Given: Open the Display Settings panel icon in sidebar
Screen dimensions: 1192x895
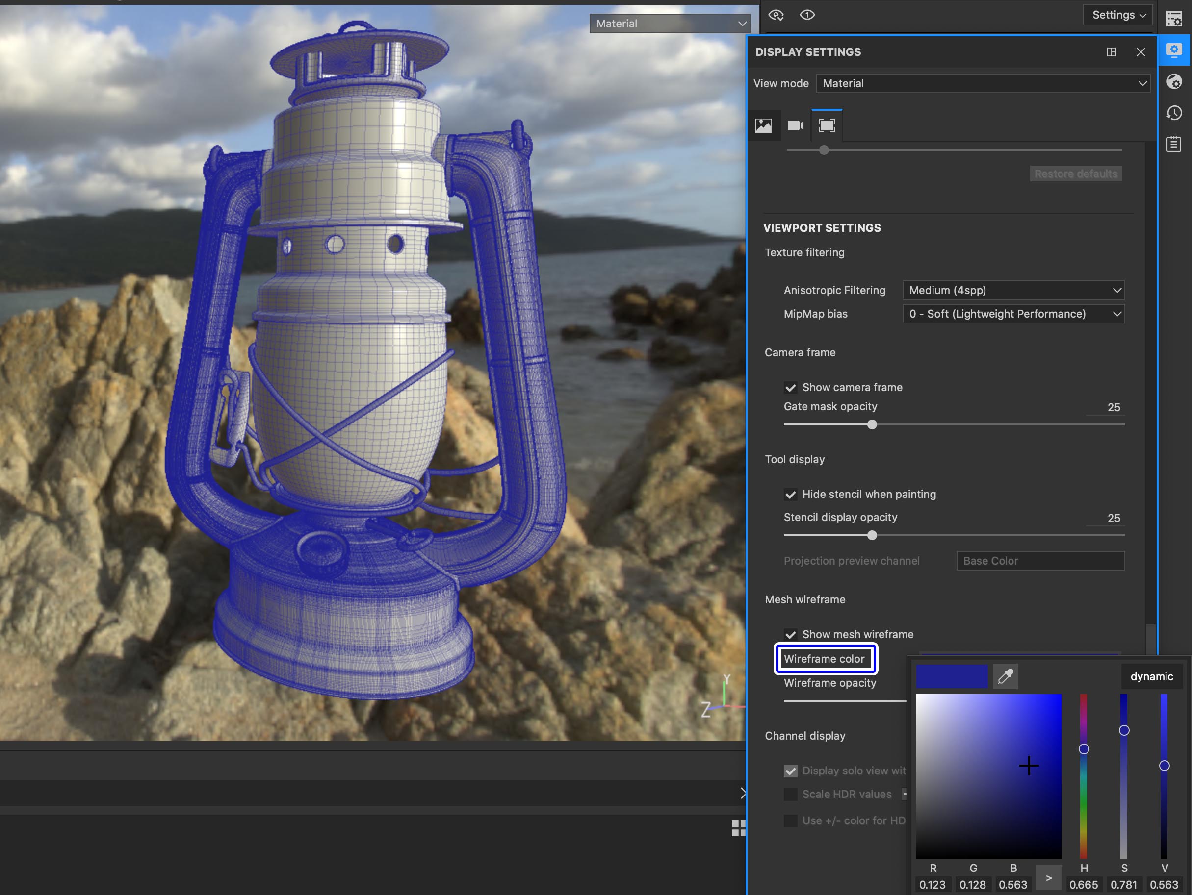Looking at the screenshot, I should point(1174,50).
